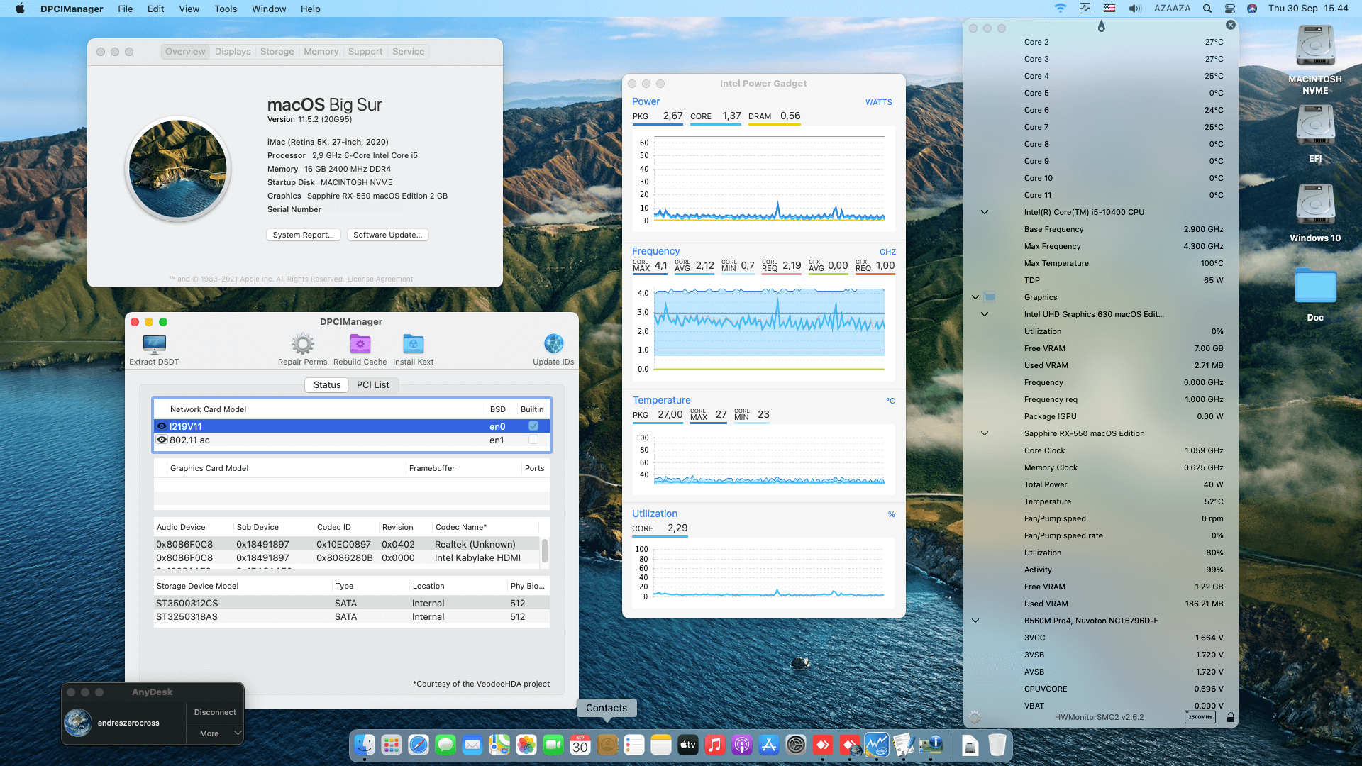Click the More button in AnyDesk

point(209,733)
